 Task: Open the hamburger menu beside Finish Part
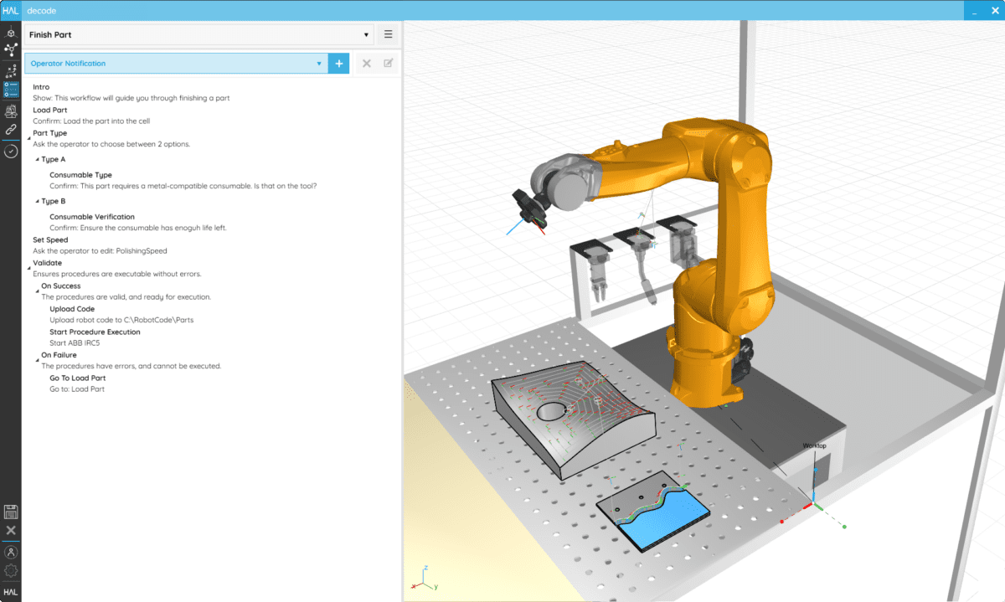pyautogui.click(x=388, y=34)
